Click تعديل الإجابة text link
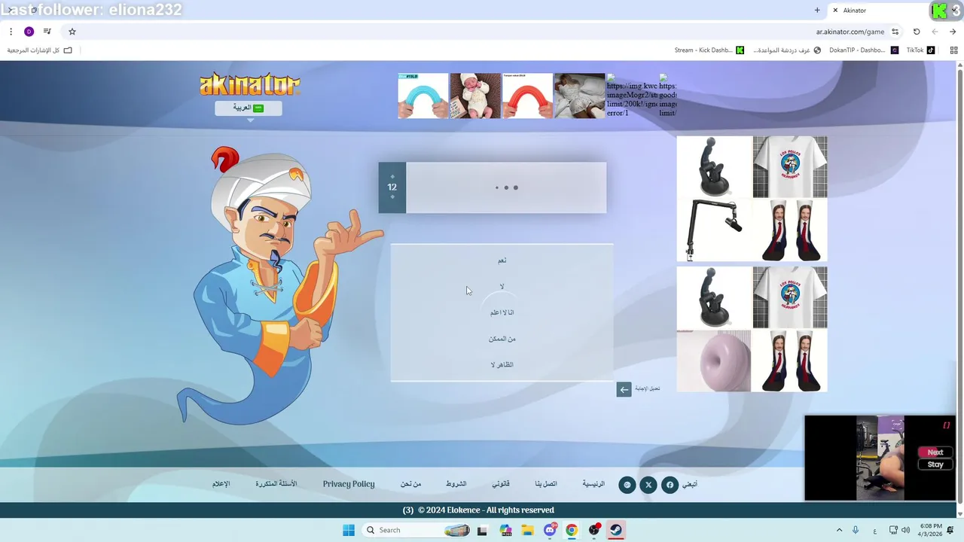 coord(647,388)
